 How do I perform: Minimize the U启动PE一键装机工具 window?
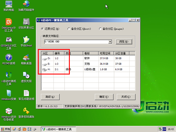coord(130,20)
